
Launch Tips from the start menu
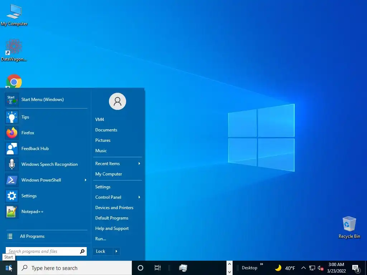(46, 117)
